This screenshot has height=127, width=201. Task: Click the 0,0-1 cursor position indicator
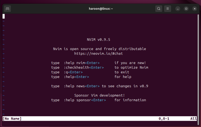[x=164, y=119]
